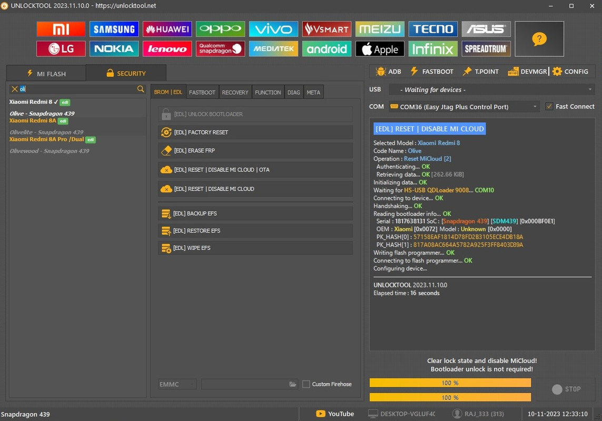602x421 pixels.
Task: Select the FASTBOOT sub-tab
Action: coord(202,93)
